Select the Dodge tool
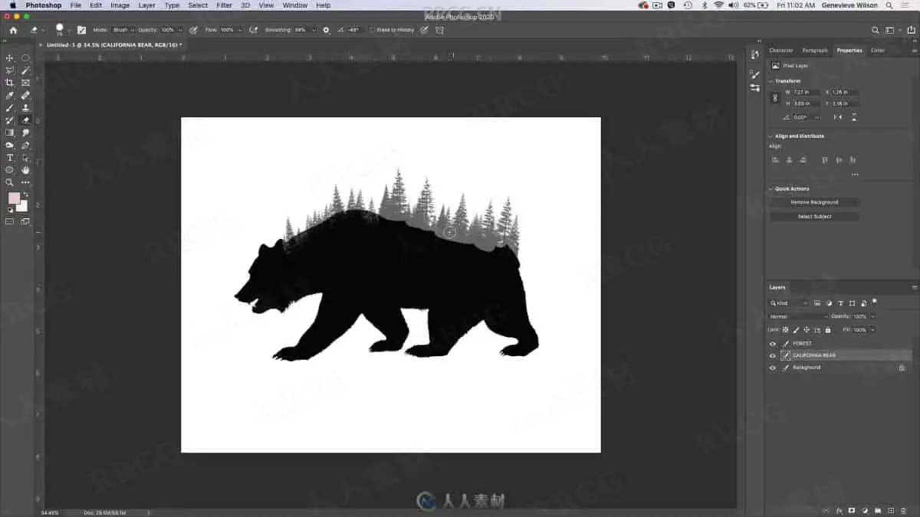Viewport: 920px width, 517px height. click(10, 145)
